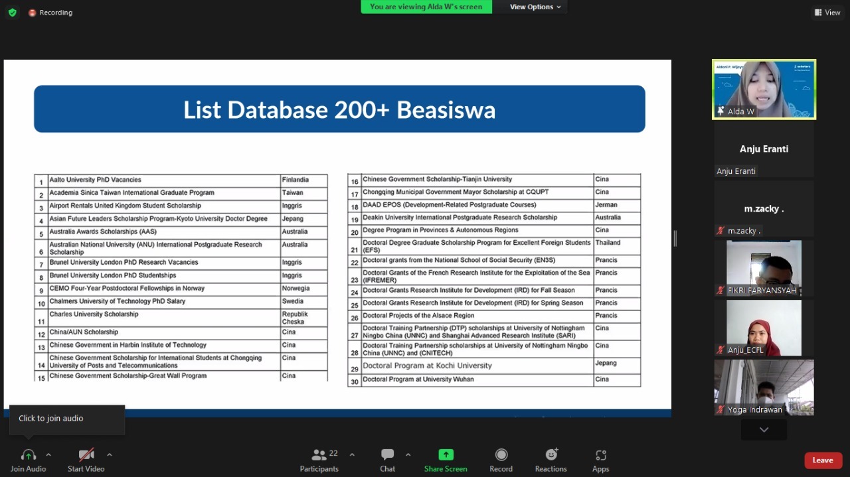Click the red Leave button
Image resolution: width=850 pixels, height=477 pixels.
click(x=823, y=460)
